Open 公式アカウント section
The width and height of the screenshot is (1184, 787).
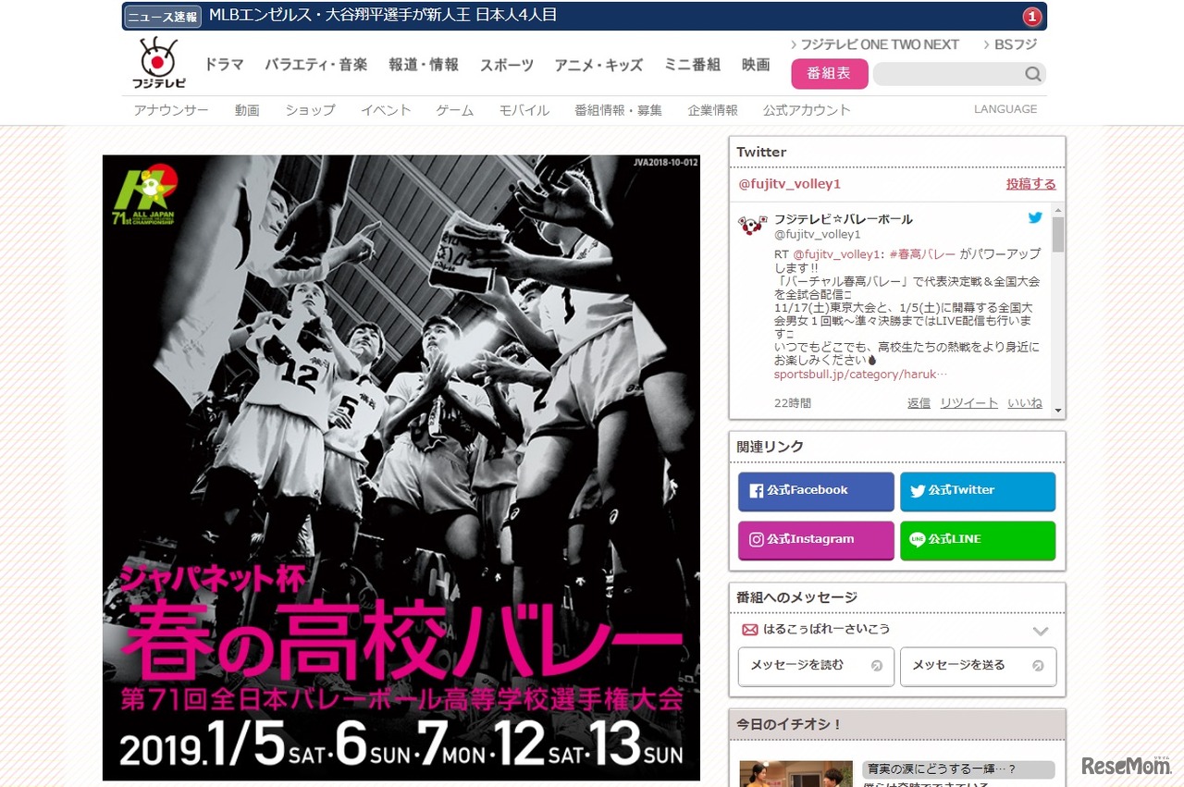[x=807, y=110]
